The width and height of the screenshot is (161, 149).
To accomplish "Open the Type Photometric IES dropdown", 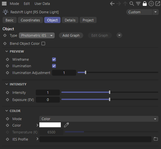I will [x=37, y=35].
